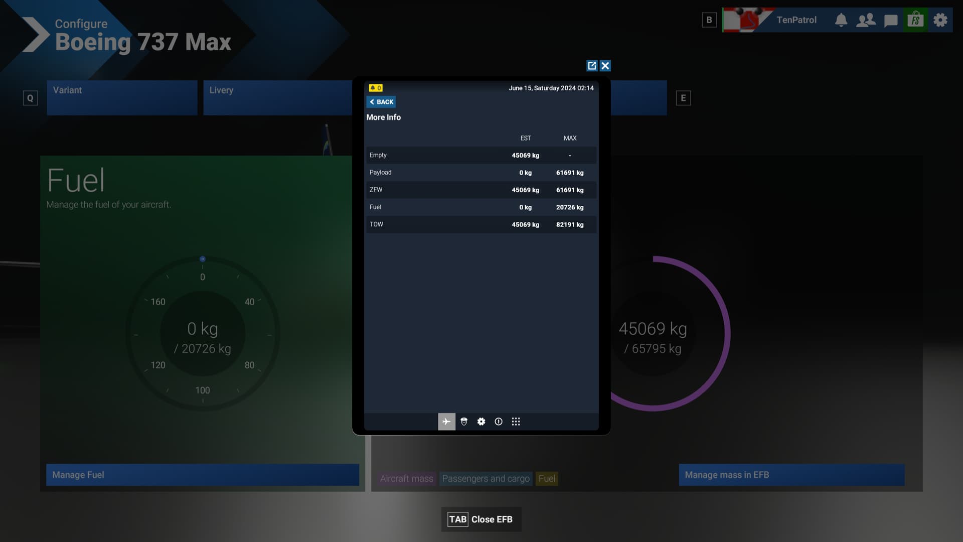Screen dimensions: 963x542
Task: Open the EFB apps grid icon
Action: 516,422
